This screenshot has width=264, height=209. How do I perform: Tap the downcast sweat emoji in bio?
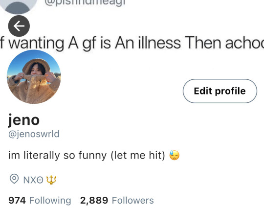tap(175, 155)
